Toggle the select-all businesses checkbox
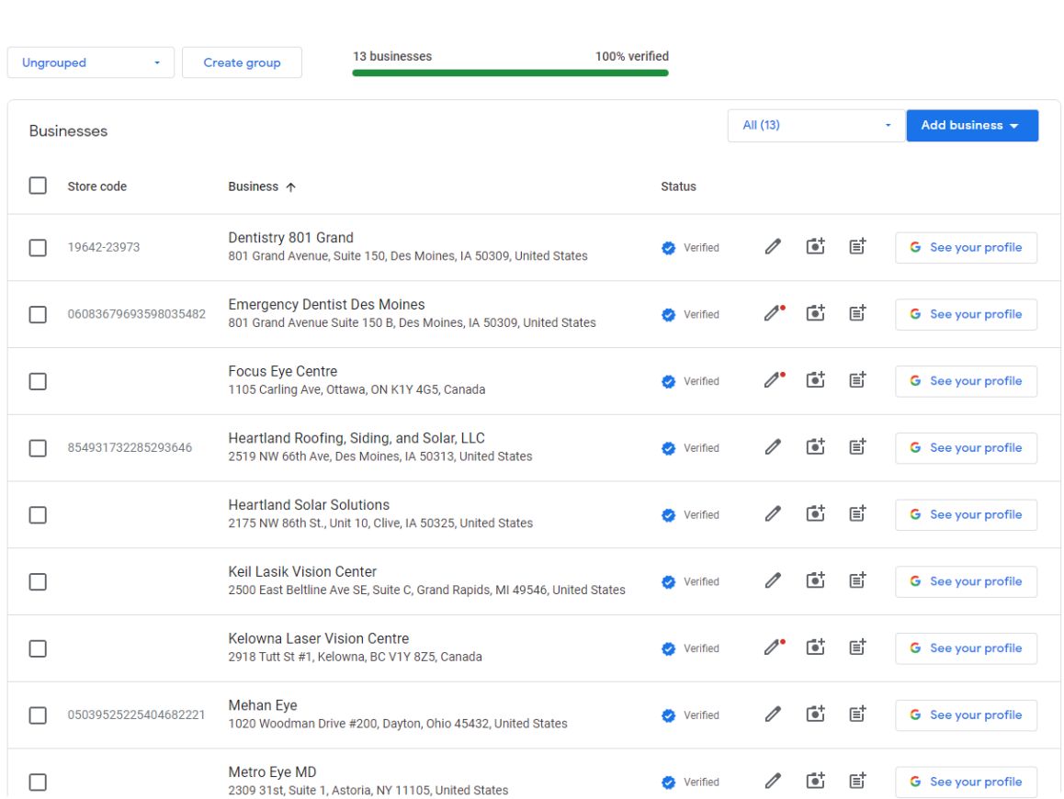This screenshot has height=799, width=1064. [38, 186]
